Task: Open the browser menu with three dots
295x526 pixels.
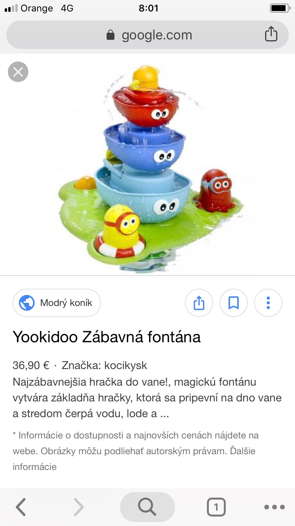Action: [274, 507]
